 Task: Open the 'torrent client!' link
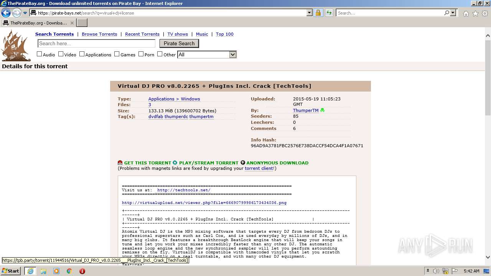260,168
